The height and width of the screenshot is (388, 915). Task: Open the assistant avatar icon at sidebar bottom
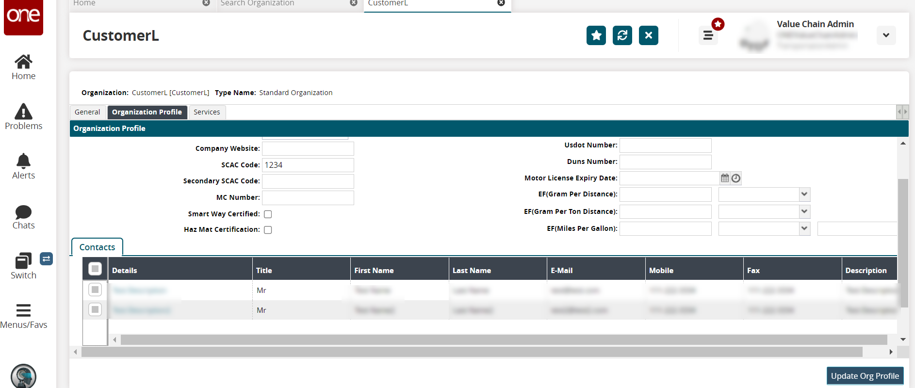[23, 376]
